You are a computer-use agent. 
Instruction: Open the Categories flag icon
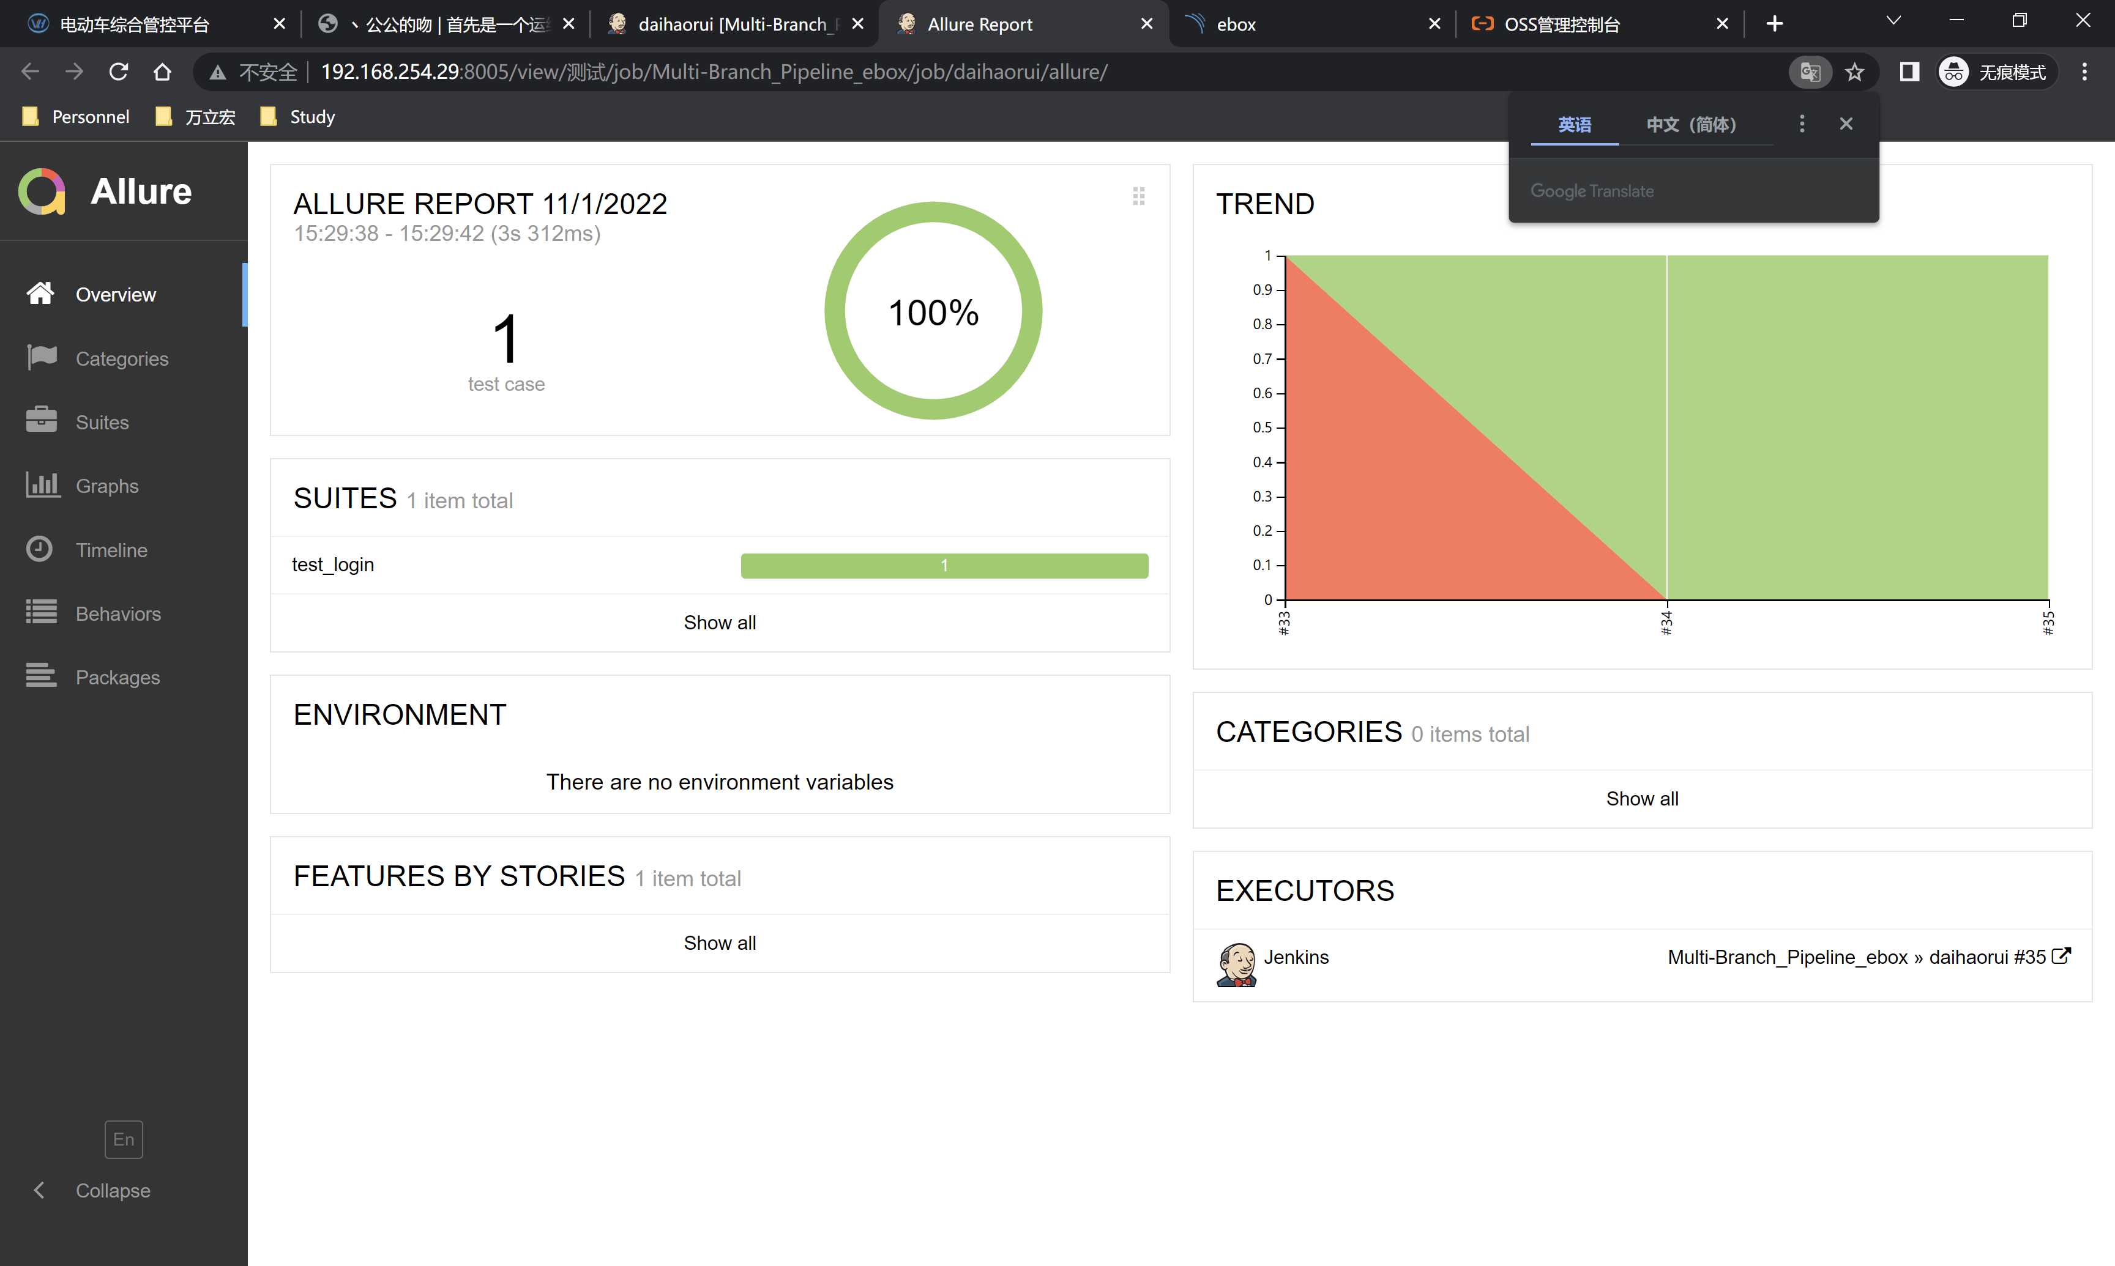coord(41,357)
